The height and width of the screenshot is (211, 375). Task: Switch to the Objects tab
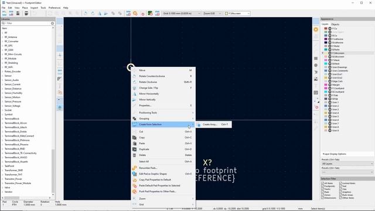click(x=335, y=25)
